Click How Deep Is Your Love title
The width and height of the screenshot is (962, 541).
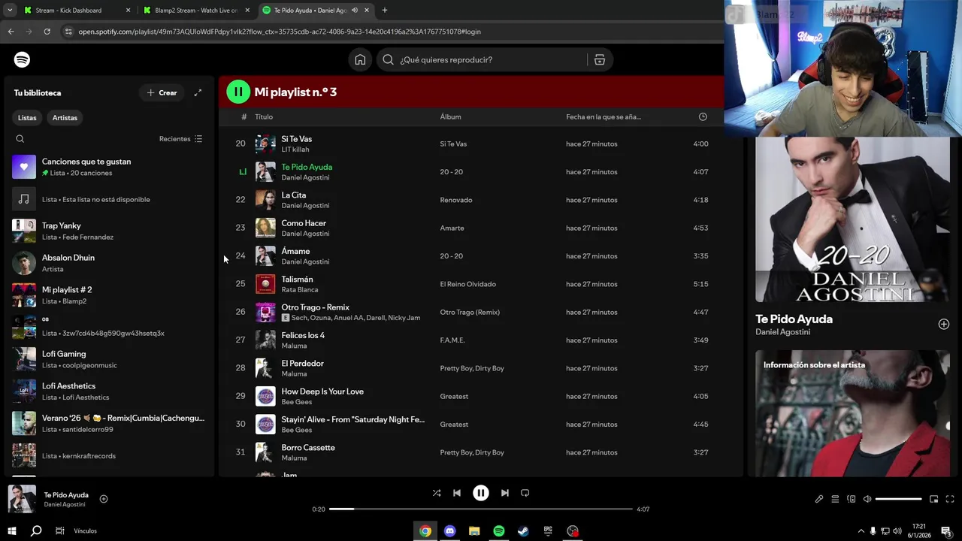click(x=322, y=391)
